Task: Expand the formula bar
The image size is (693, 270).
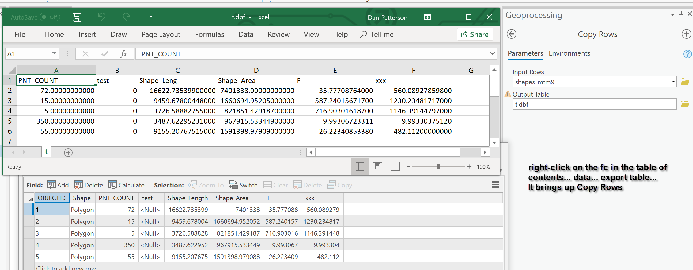Action: tap(492, 53)
